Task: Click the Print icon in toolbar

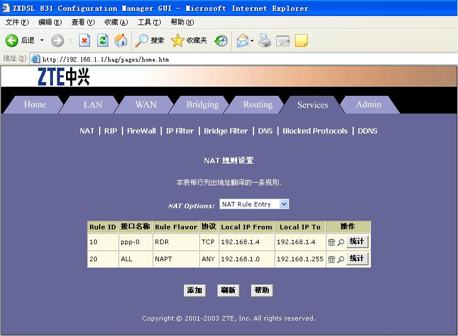Action: 265,41
